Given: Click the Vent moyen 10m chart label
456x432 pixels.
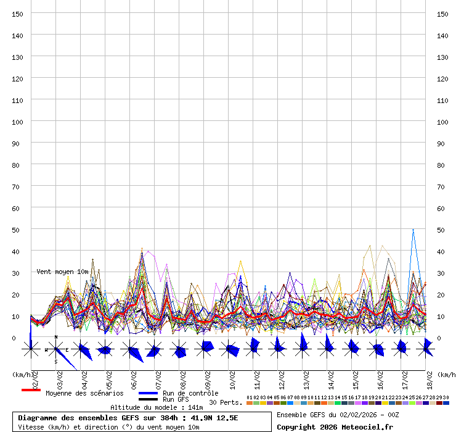Looking at the screenshot, I should (62, 272).
